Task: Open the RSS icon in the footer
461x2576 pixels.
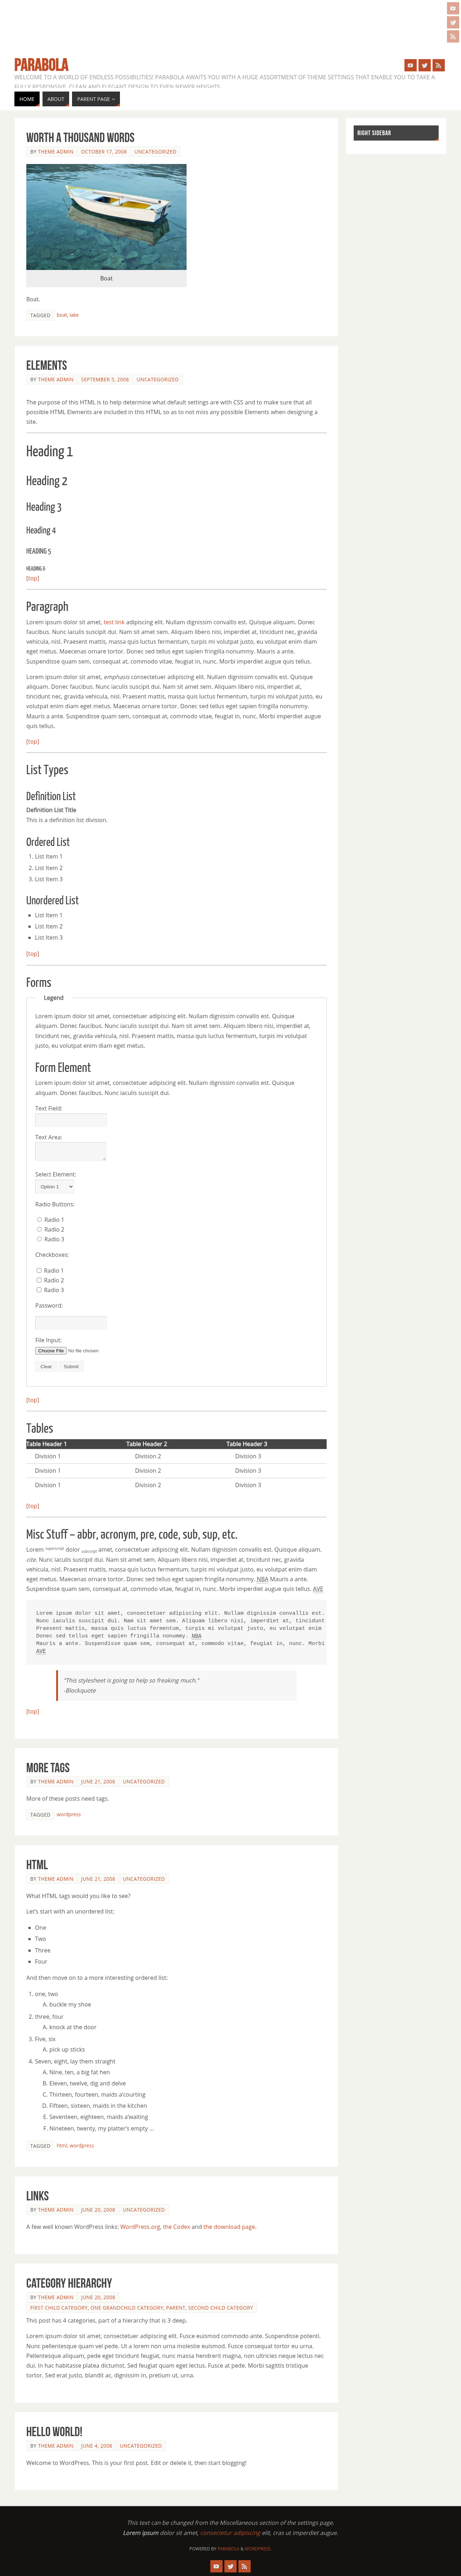Action: coord(244,2566)
